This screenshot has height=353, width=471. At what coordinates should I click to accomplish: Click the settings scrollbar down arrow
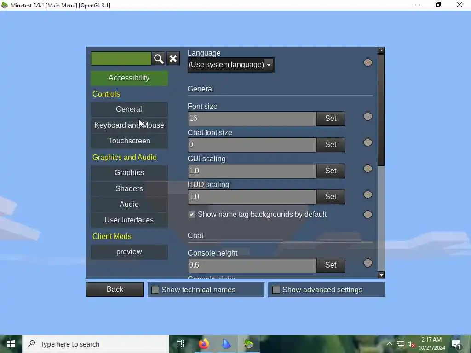tap(381, 275)
